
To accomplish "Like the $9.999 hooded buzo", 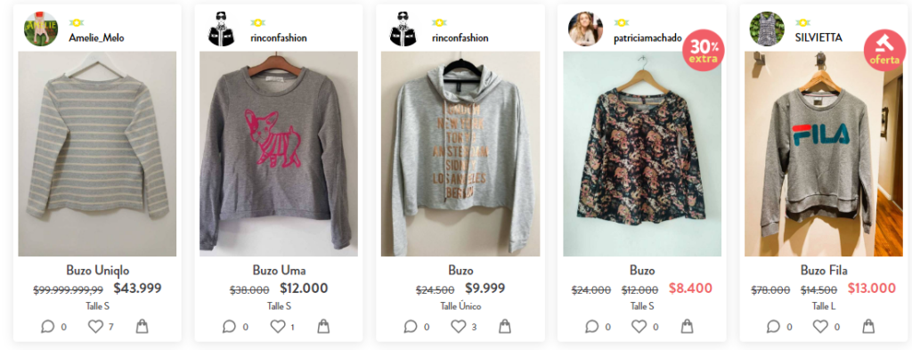I will tap(459, 327).
